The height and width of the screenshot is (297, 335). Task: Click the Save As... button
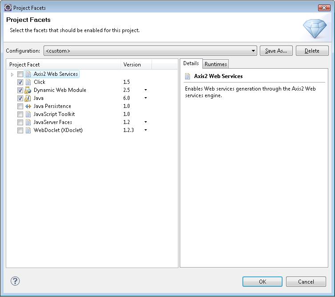click(276, 51)
